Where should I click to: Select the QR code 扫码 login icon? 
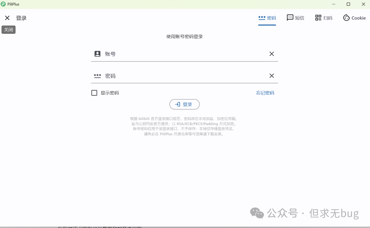[318, 18]
